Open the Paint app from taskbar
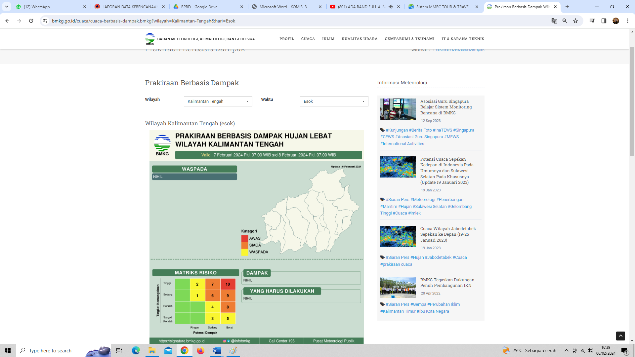The width and height of the screenshot is (635, 357). coord(233,350)
